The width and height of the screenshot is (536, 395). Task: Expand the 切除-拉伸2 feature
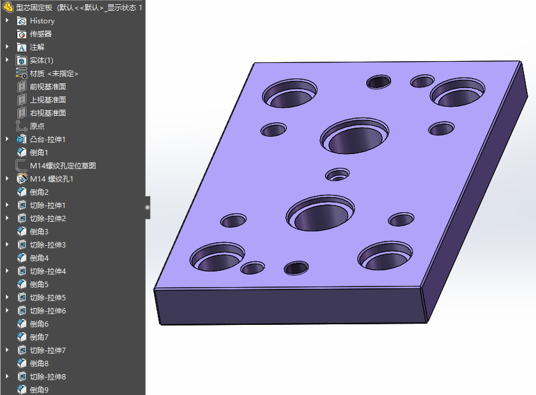pos(7,218)
